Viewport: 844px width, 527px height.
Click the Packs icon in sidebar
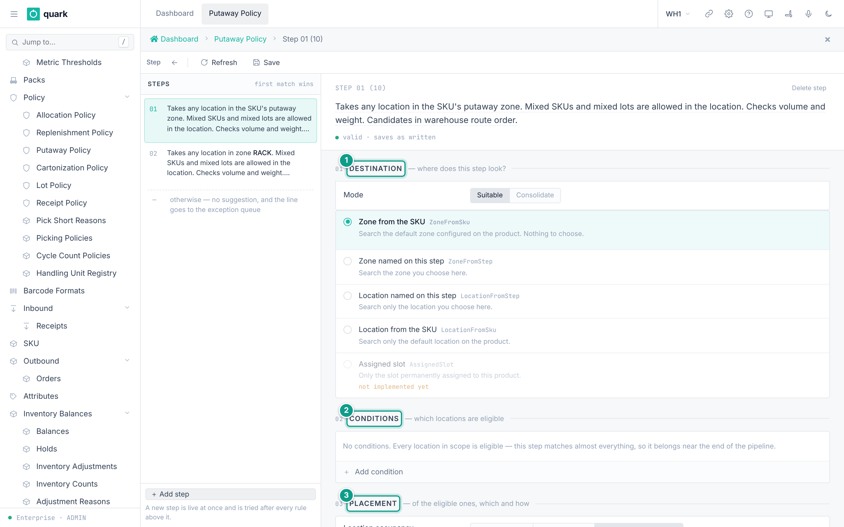coord(13,80)
